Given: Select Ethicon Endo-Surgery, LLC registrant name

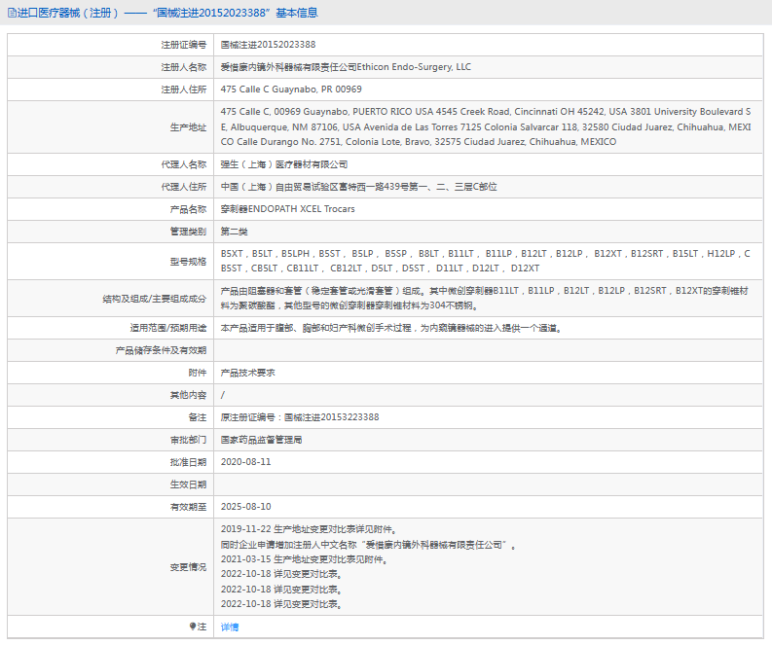Looking at the screenshot, I should pyautogui.click(x=414, y=67).
